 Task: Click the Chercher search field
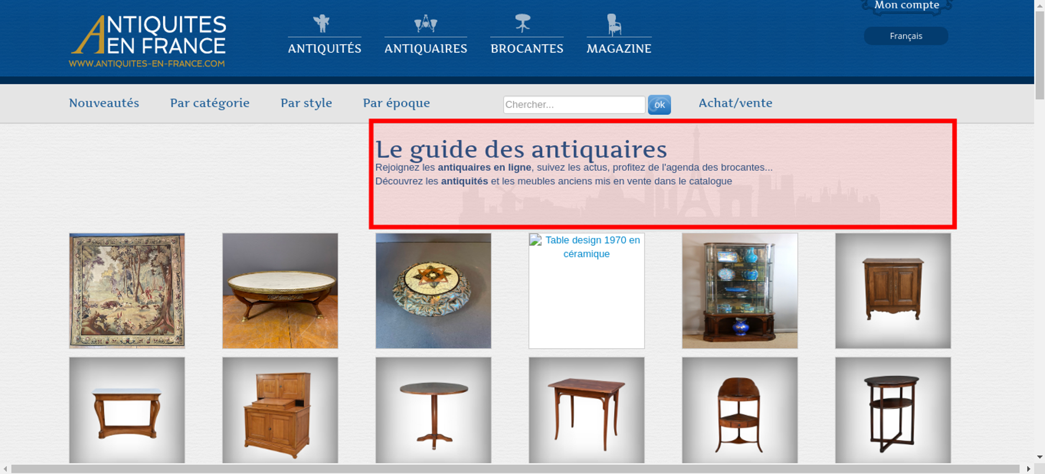tap(574, 104)
